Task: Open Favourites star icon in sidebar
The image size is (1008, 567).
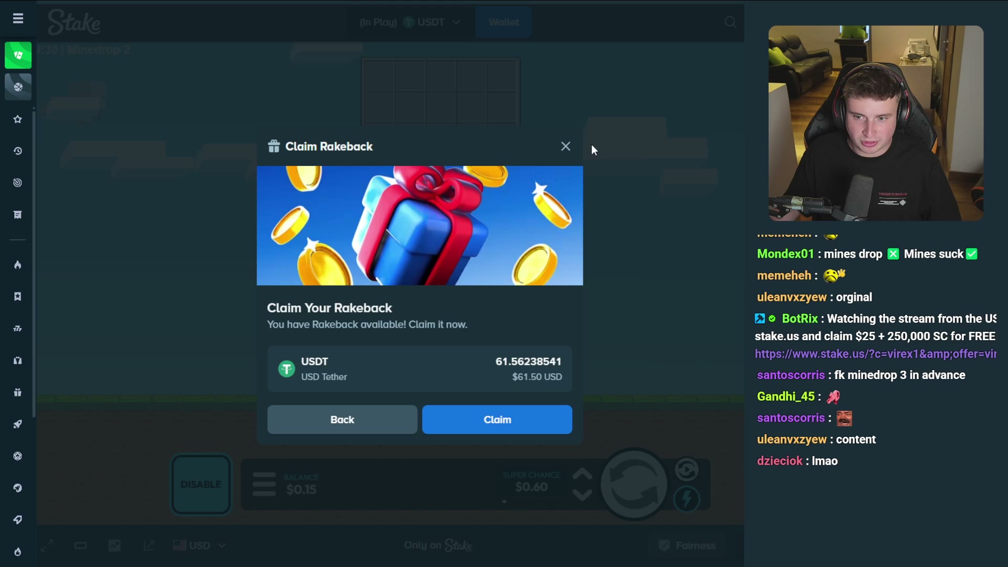Action: coord(18,119)
